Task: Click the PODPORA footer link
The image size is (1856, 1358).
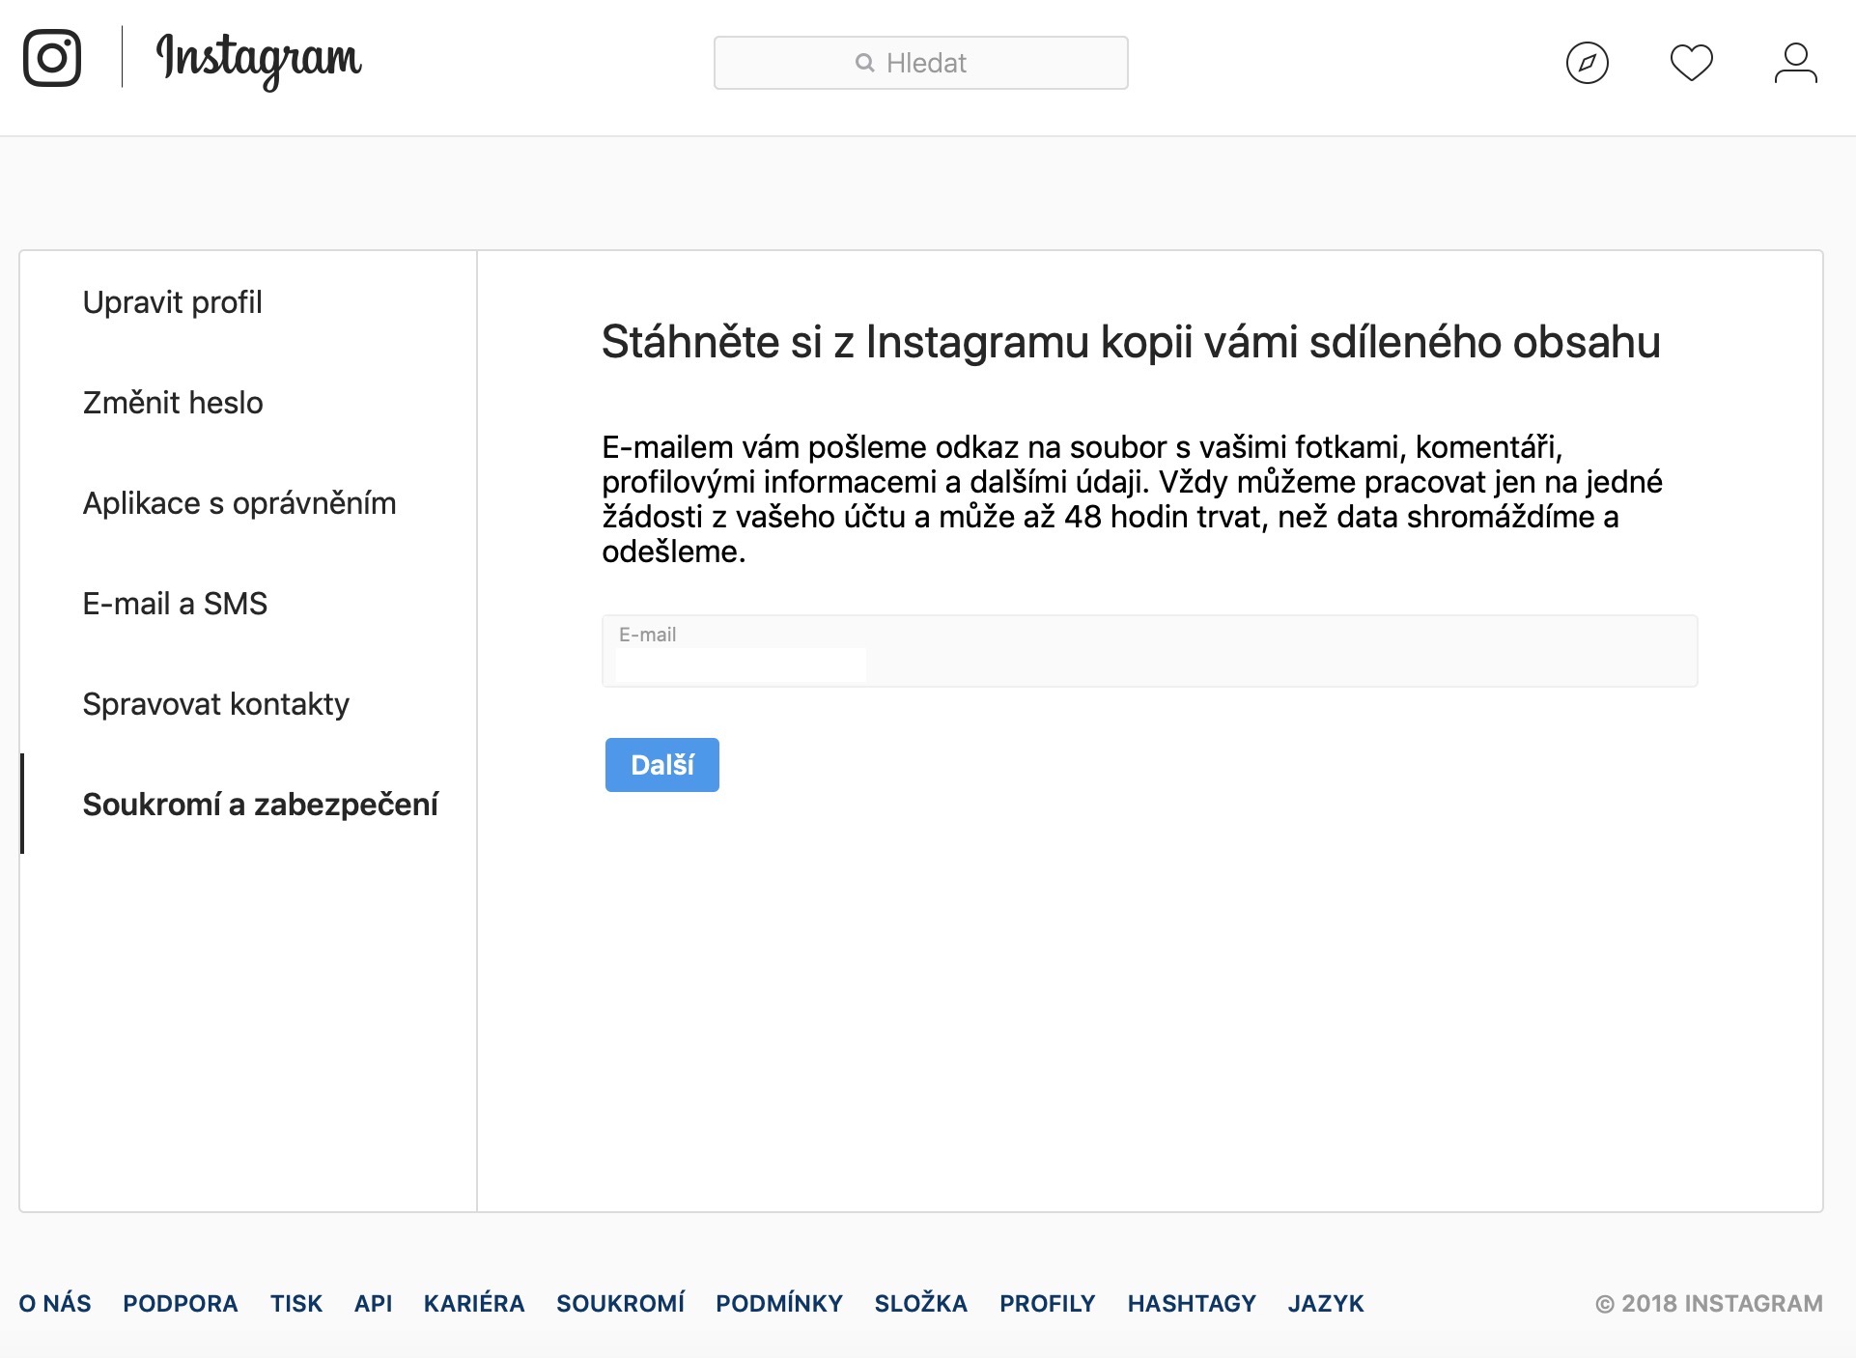Action: click(180, 1303)
